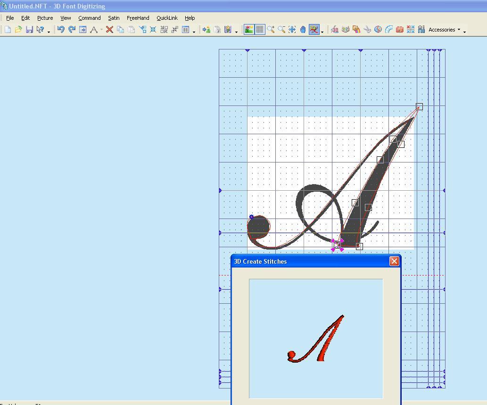Activate the Pan hand tool

tap(303, 30)
